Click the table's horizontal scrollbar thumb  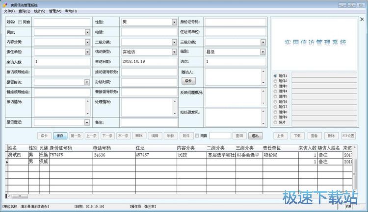pos(20,196)
